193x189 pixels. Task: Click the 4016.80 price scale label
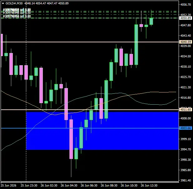coord(185,97)
